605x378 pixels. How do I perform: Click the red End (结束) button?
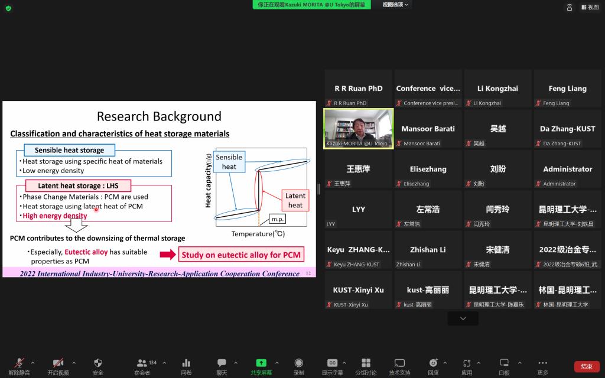[587, 366]
